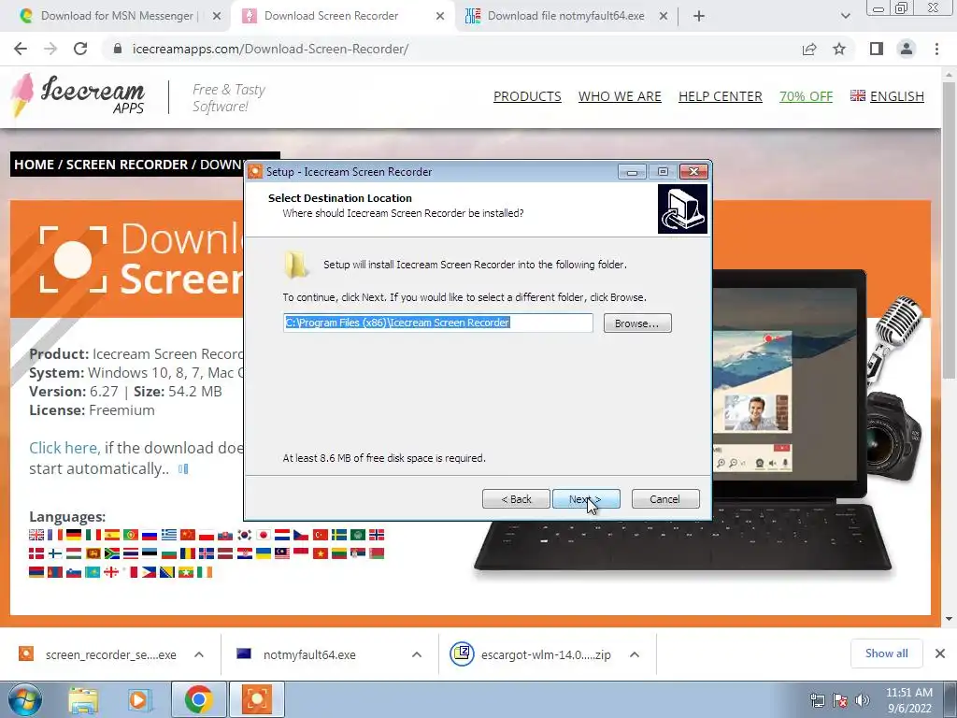Close the downloads bar
This screenshot has width=957, height=718.
tap(940, 653)
